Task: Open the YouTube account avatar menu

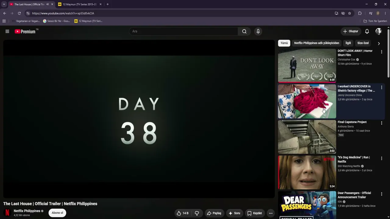Action: pos(378,31)
